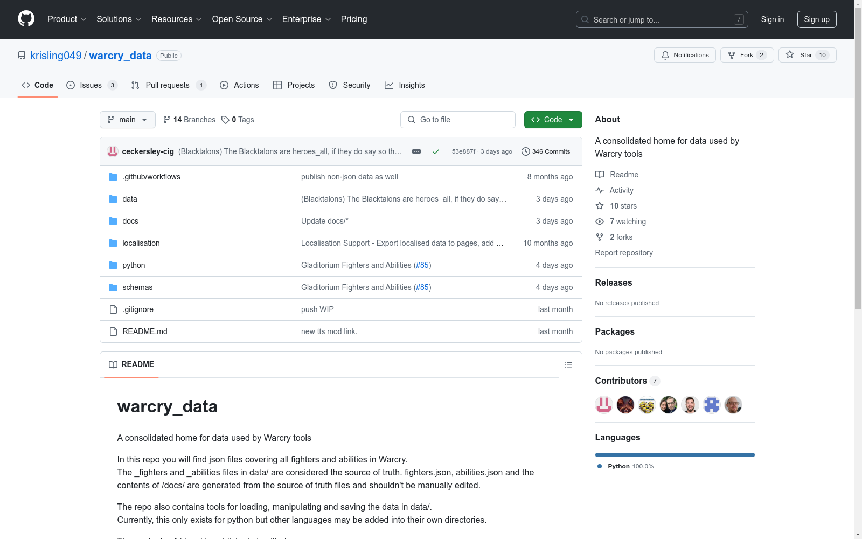Click the Report repository link
The height and width of the screenshot is (539, 862).
click(x=624, y=253)
